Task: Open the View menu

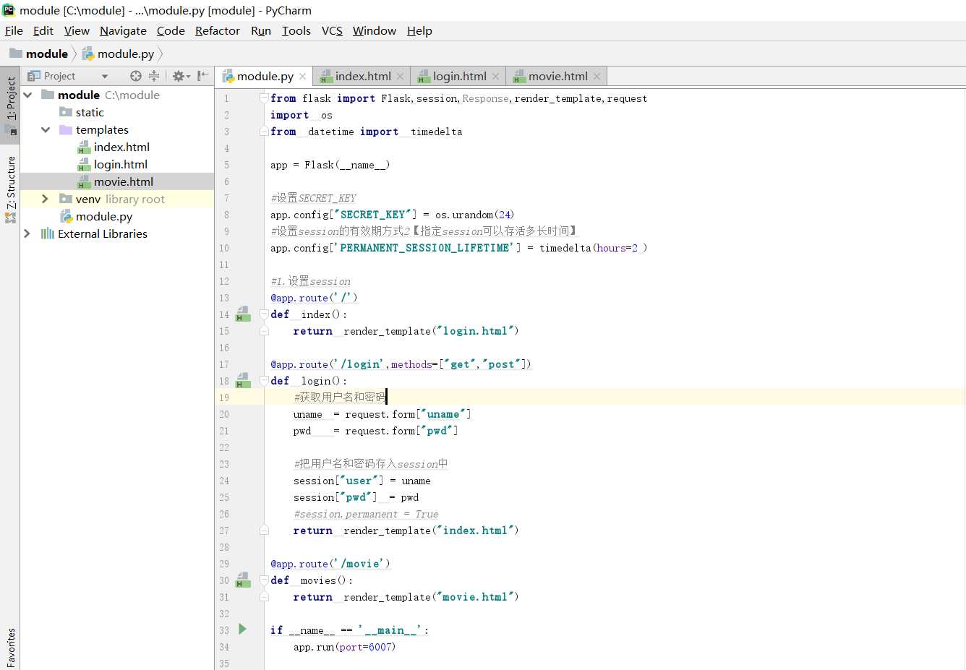Action: (x=77, y=30)
